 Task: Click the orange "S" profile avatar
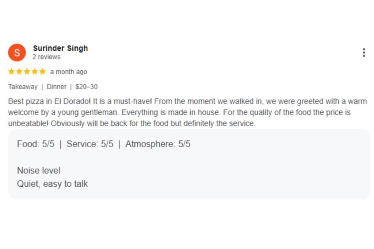(17, 52)
